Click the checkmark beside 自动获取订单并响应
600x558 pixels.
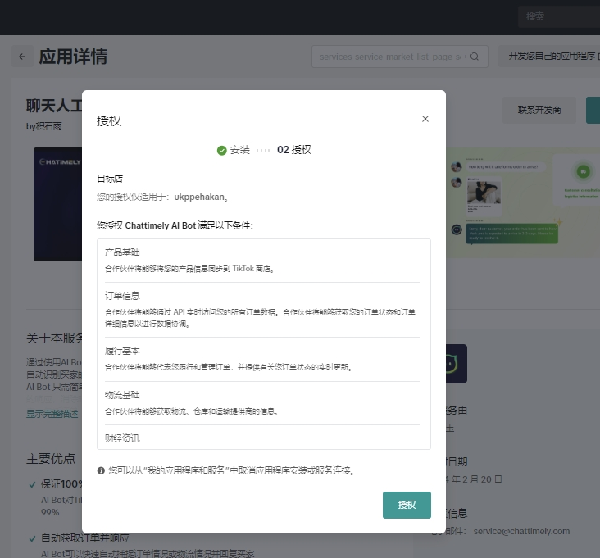pyautogui.click(x=32, y=538)
